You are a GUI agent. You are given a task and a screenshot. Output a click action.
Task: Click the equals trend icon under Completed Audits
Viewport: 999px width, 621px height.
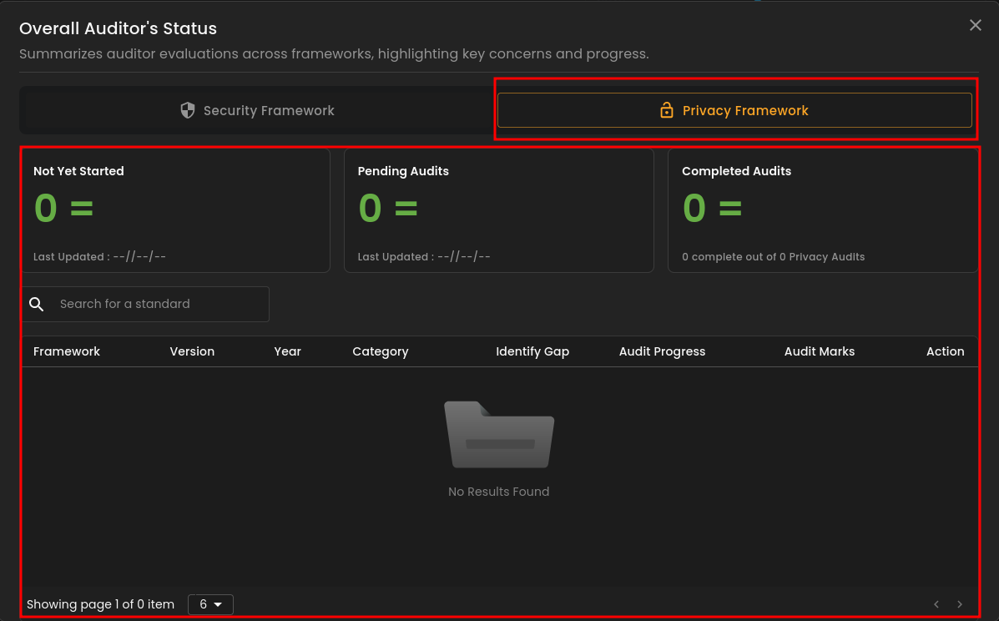click(x=730, y=208)
